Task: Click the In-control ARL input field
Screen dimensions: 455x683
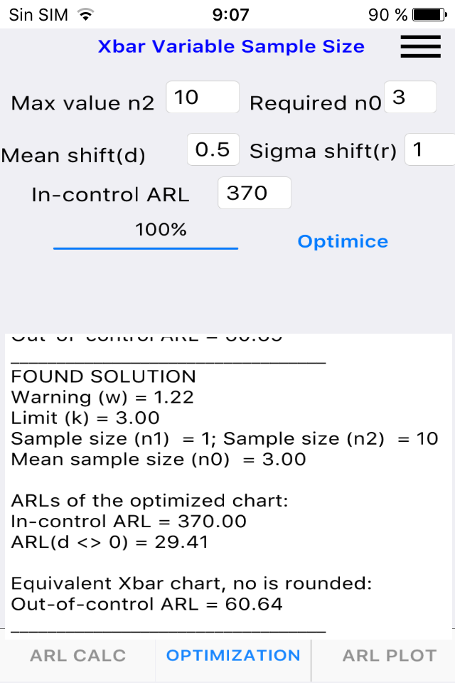Action: click(255, 193)
